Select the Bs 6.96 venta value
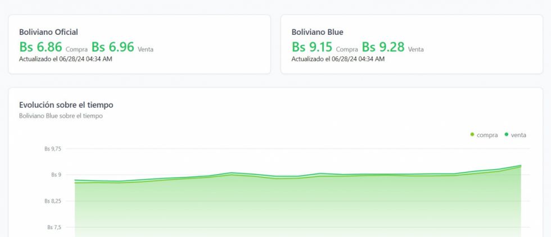 113,47
